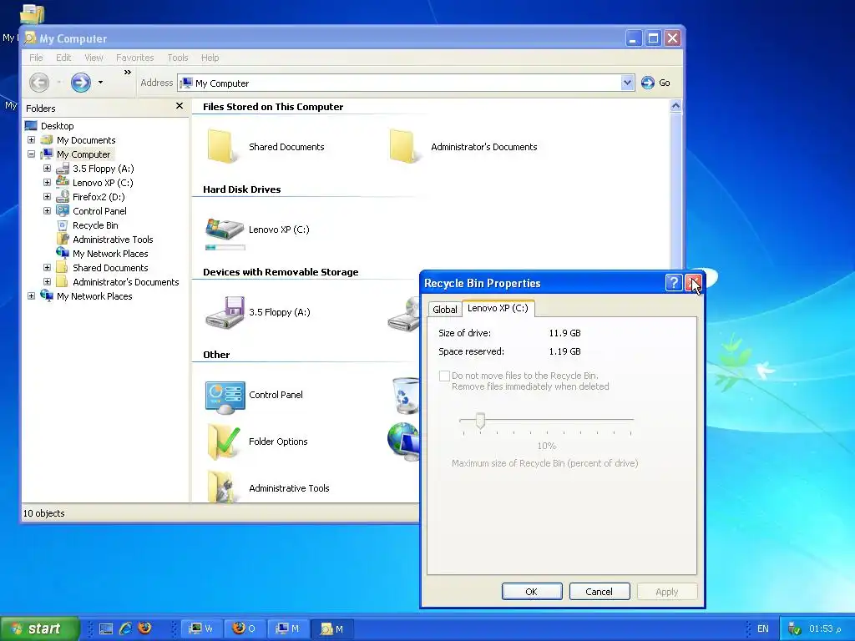Expand the 3.5 Floppy (A:) tree node

tap(47, 169)
